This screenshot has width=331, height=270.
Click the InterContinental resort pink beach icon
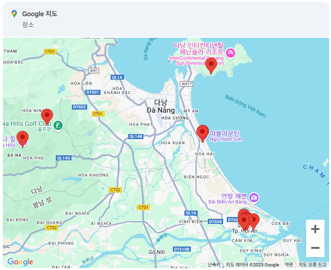[231, 53]
